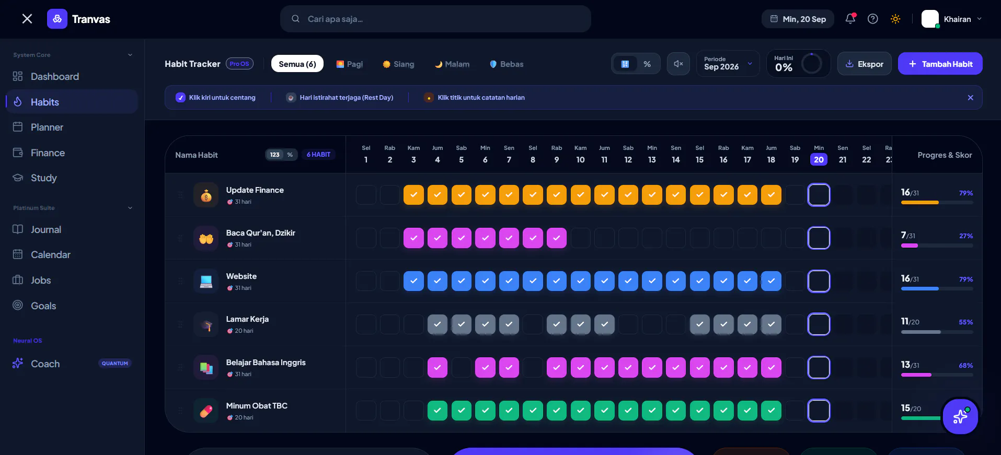Click the Ekspor button
Screen dimensions: 1001x455
[x=865, y=64]
